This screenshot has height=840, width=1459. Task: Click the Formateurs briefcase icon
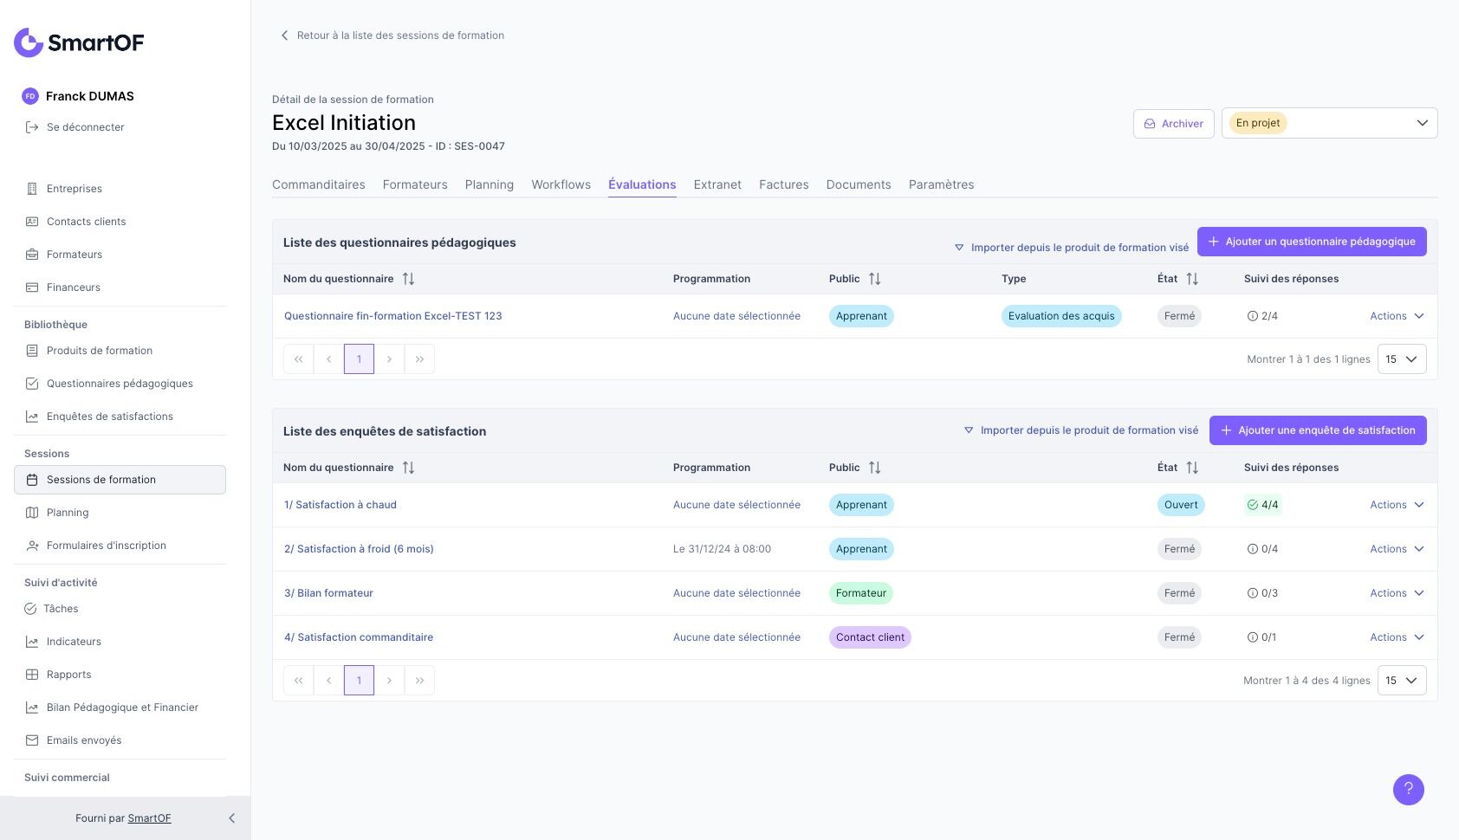[32, 255]
